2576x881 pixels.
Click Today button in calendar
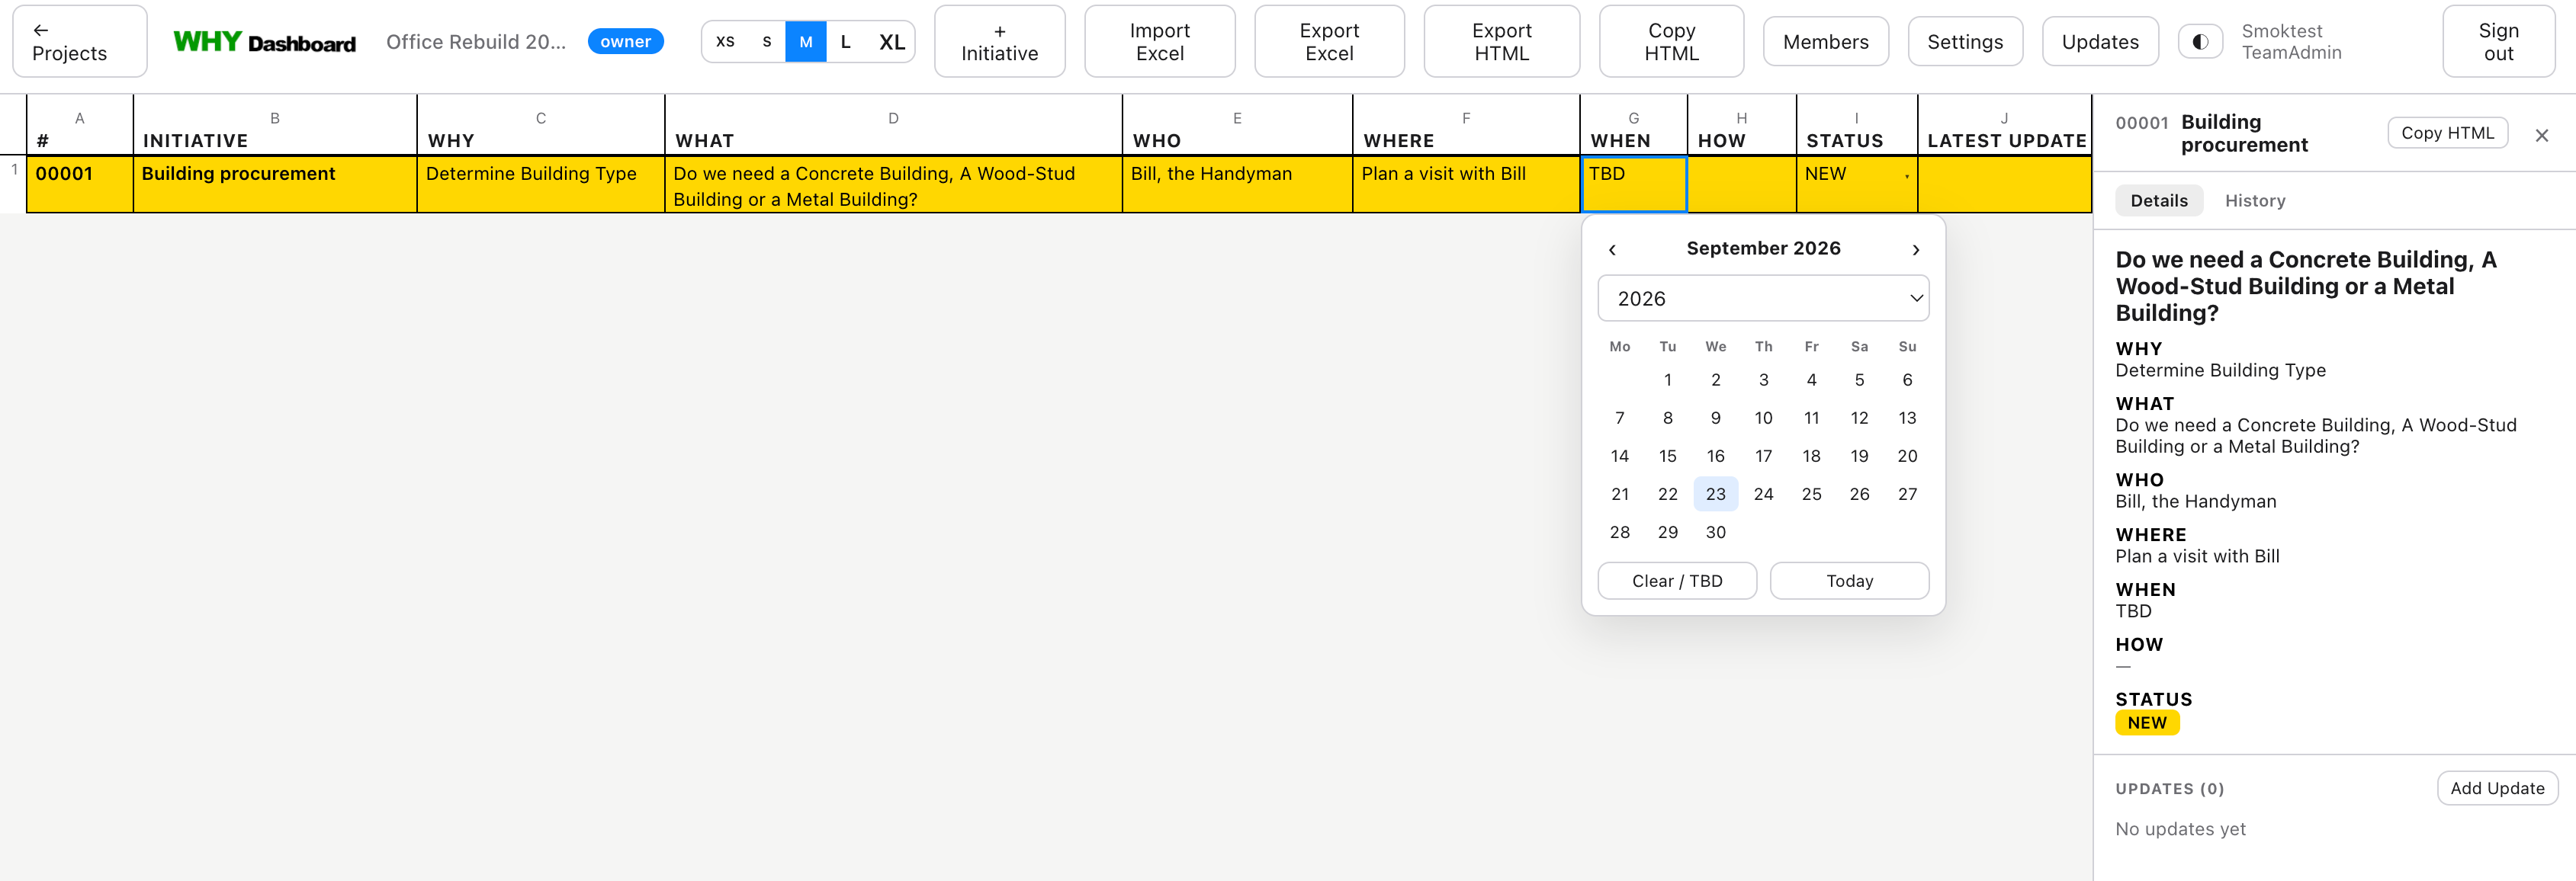pyautogui.click(x=1849, y=581)
